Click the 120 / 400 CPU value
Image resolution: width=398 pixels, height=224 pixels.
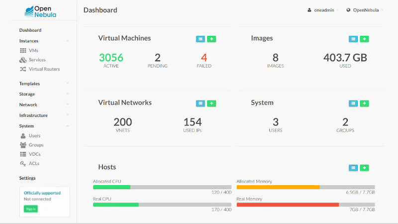221,192
